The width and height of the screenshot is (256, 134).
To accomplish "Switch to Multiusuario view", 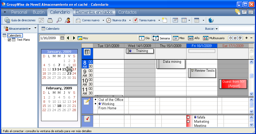I will (214, 38).
